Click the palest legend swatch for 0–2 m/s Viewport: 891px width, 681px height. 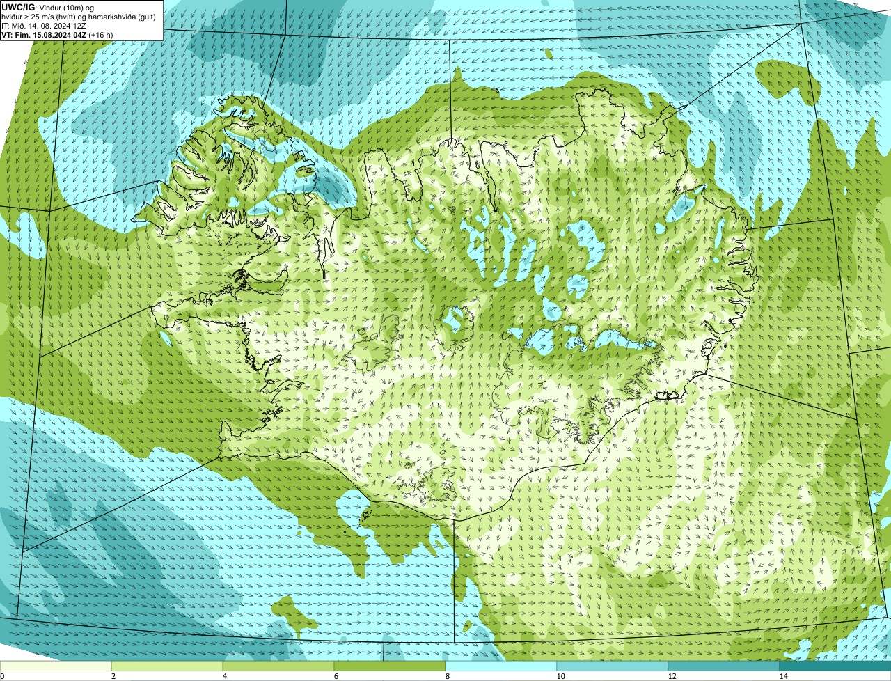[x=56, y=666]
